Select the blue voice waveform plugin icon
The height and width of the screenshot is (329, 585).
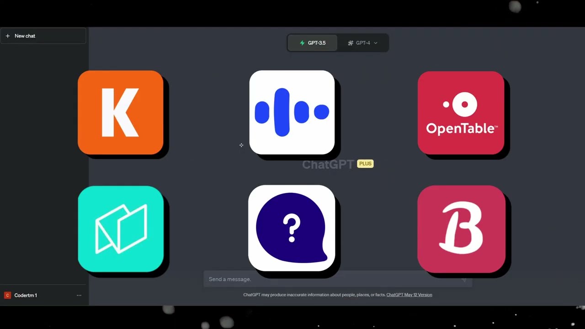coord(292,112)
